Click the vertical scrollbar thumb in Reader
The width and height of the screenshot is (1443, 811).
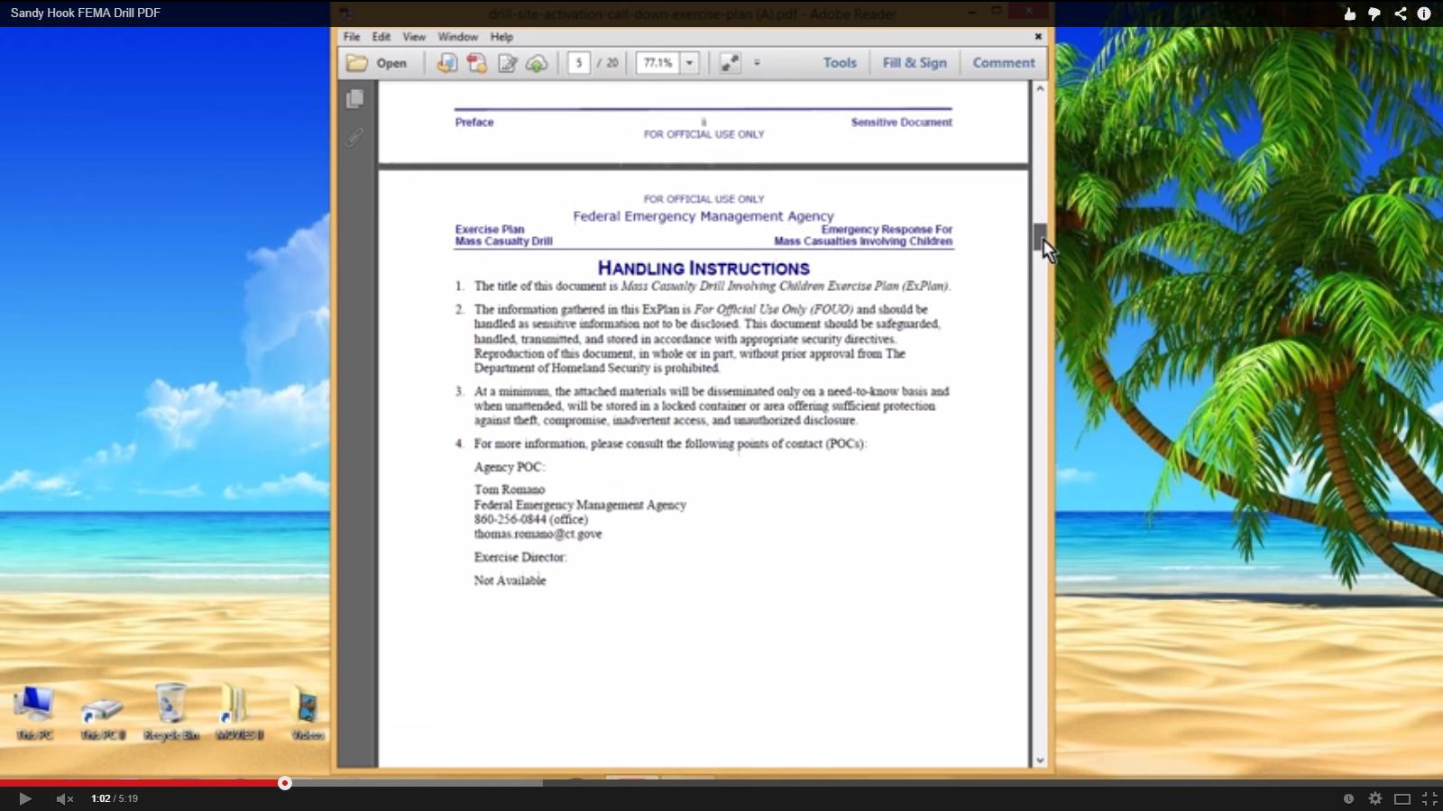click(1040, 237)
